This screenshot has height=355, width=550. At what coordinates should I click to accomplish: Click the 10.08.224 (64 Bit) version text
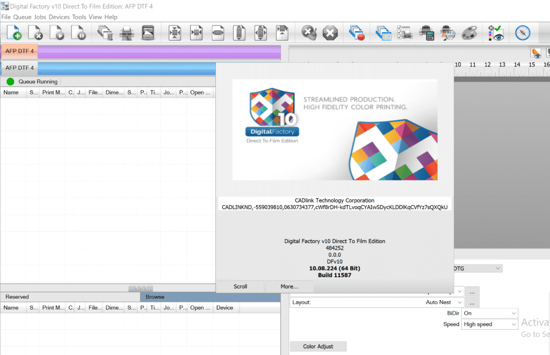335,269
